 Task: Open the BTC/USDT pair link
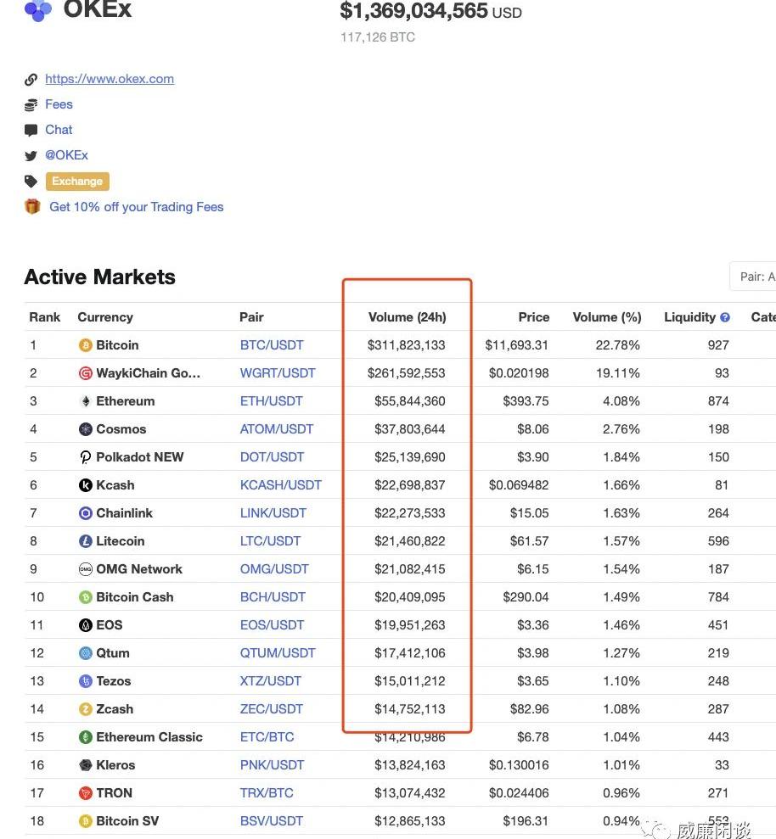272,345
